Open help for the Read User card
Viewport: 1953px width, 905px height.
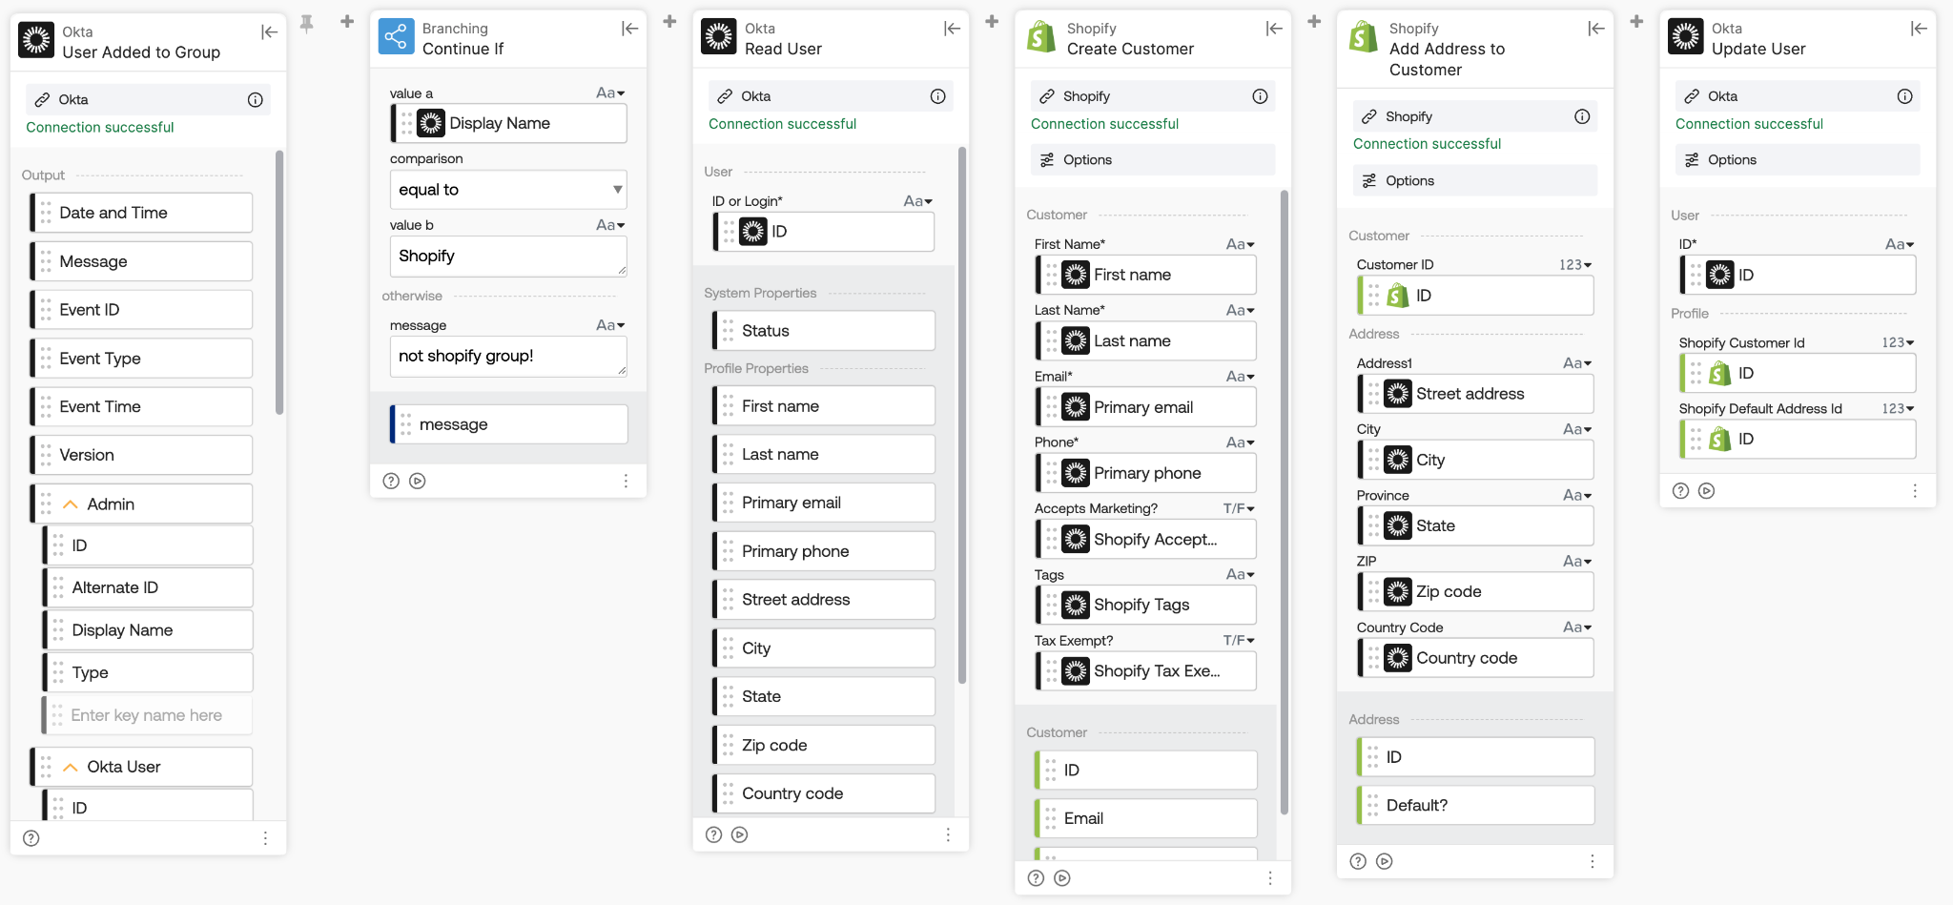[x=713, y=834]
